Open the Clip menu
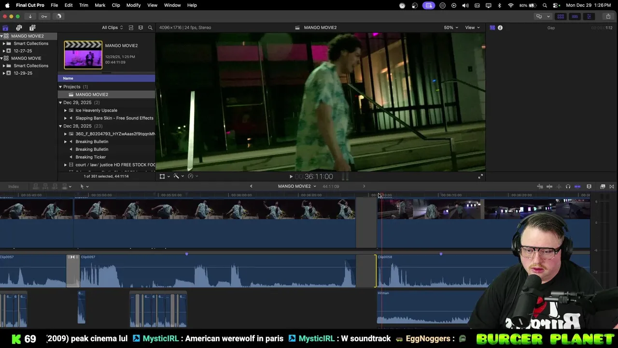The width and height of the screenshot is (618, 348). [x=116, y=5]
